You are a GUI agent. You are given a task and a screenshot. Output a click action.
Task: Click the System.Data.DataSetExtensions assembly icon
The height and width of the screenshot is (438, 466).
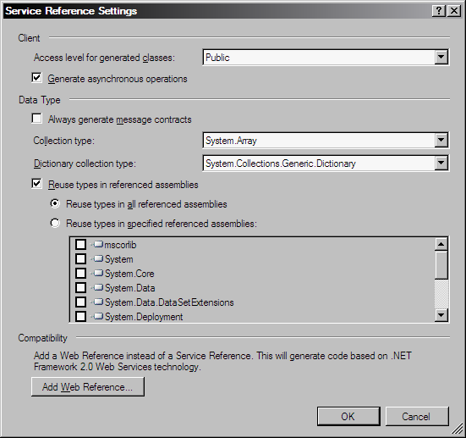point(98,302)
